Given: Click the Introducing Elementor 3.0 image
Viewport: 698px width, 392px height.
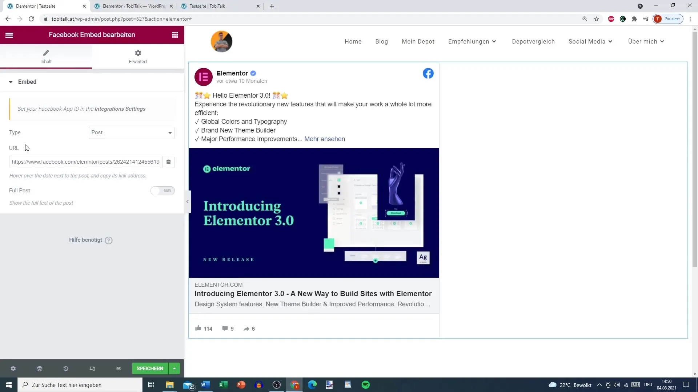Looking at the screenshot, I should point(314,213).
